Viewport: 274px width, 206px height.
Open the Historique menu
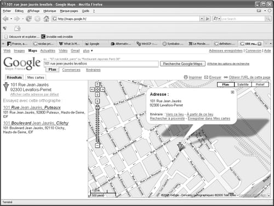(x=50, y=11)
